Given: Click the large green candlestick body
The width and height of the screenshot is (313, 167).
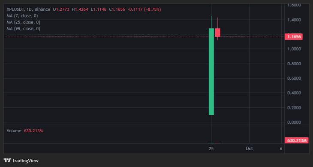Looking at the screenshot, I should pyautogui.click(x=211, y=72).
